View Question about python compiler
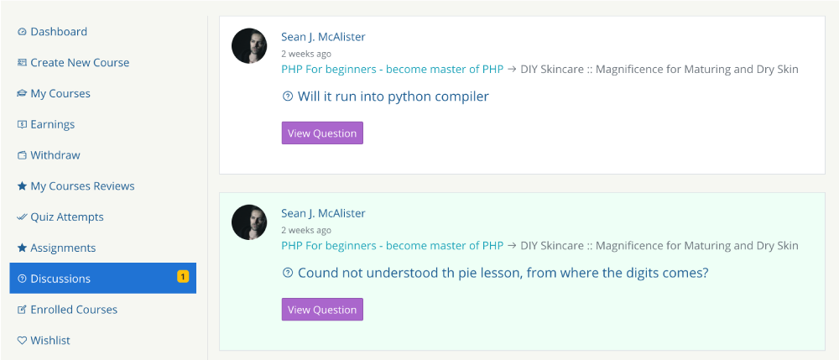The height and width of the screenshot is (360, 839). 322,133
